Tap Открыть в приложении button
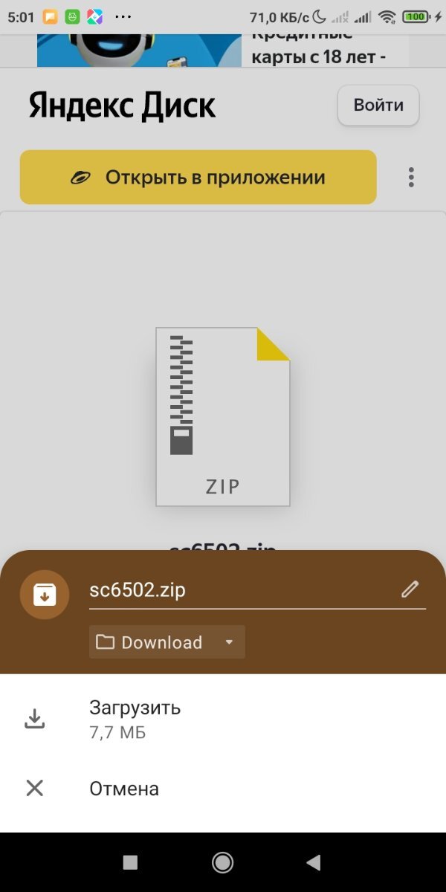446x892 pixels. click(198, 177)
